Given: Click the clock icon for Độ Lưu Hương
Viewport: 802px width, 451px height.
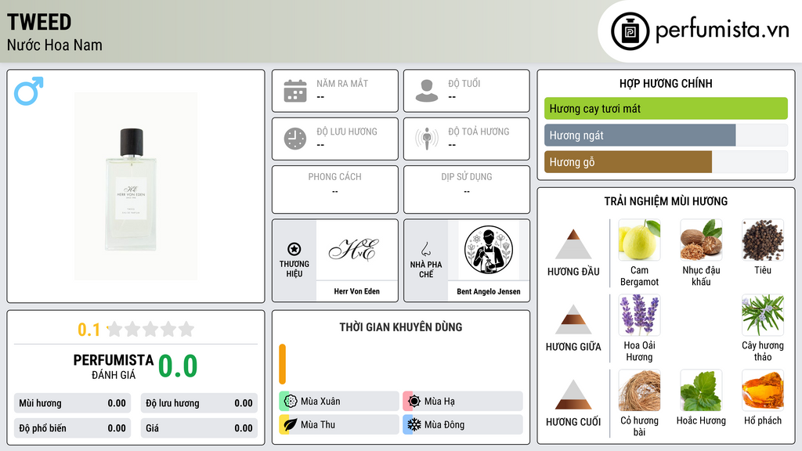Looking at the screenshot, I should tap(295, 139).
